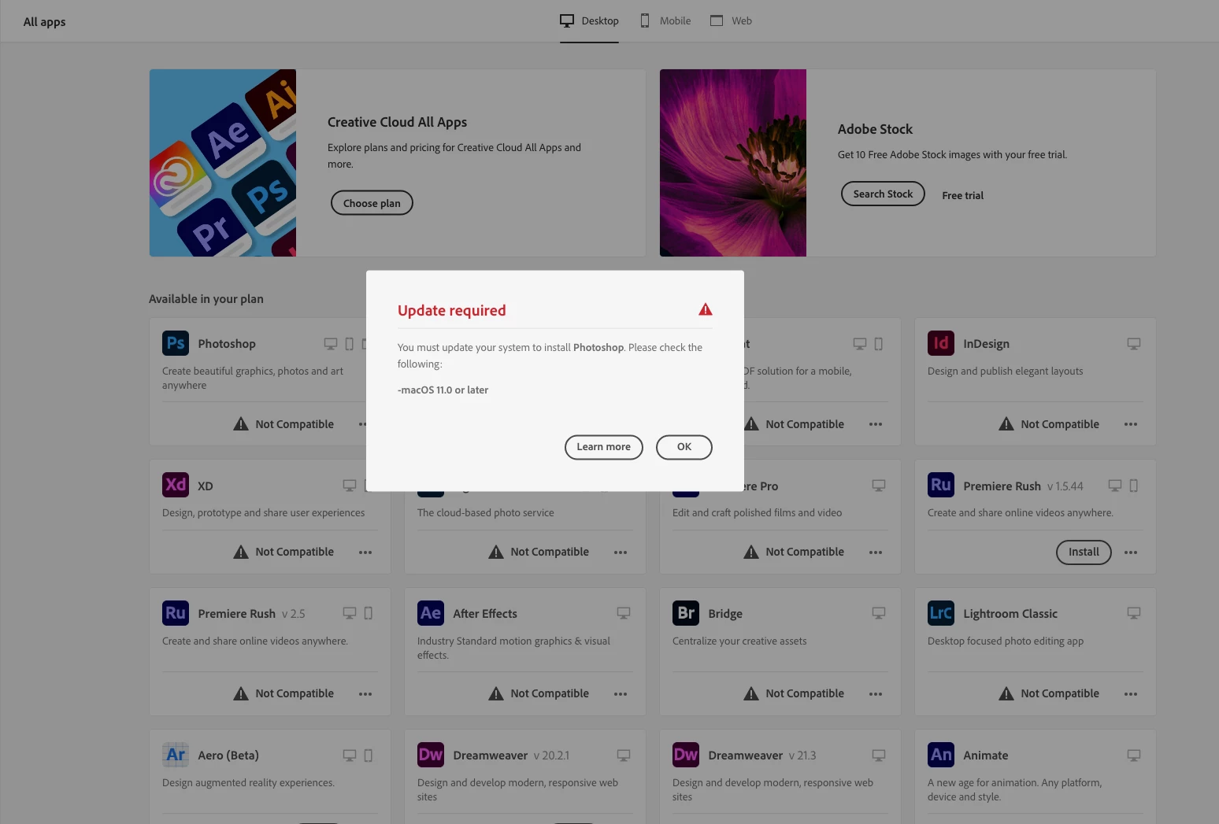Click the Adobe Stock title
The image size is (1219, 824).
pyautogui.click(x=875, y=129)
